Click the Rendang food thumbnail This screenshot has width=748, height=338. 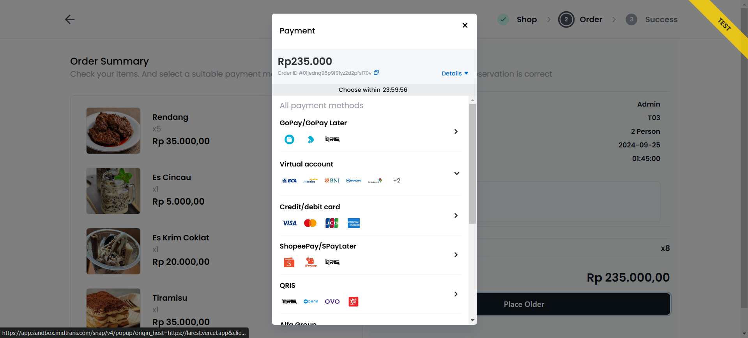pos(113,131)
